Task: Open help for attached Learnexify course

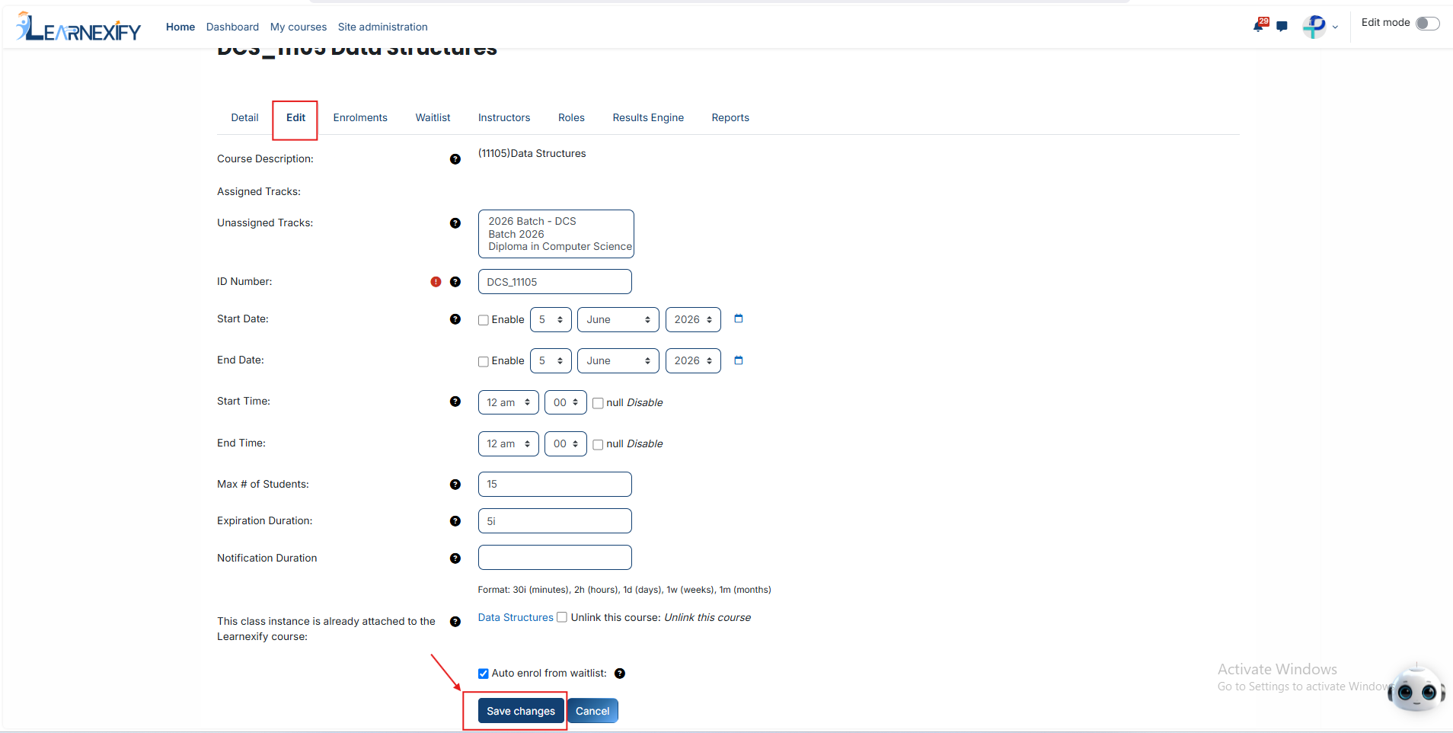Action: (x=455, y=622)
